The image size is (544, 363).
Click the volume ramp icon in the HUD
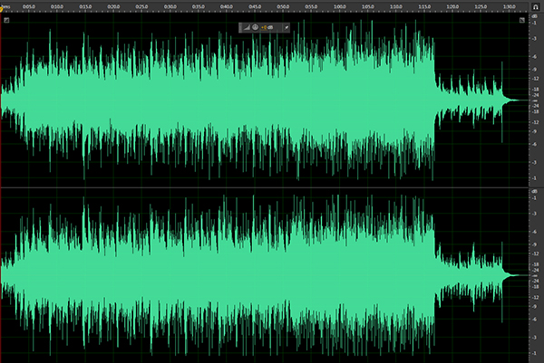[x=246, y=27]
